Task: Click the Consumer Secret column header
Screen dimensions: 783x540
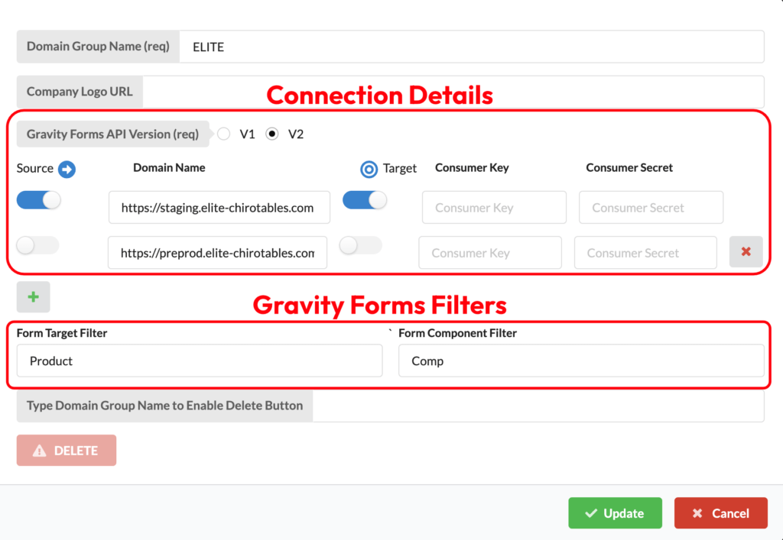Action: [x=629, y=167]
